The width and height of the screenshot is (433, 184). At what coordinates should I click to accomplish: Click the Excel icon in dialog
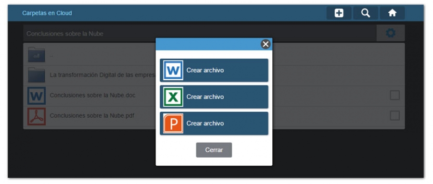(173, 97)
